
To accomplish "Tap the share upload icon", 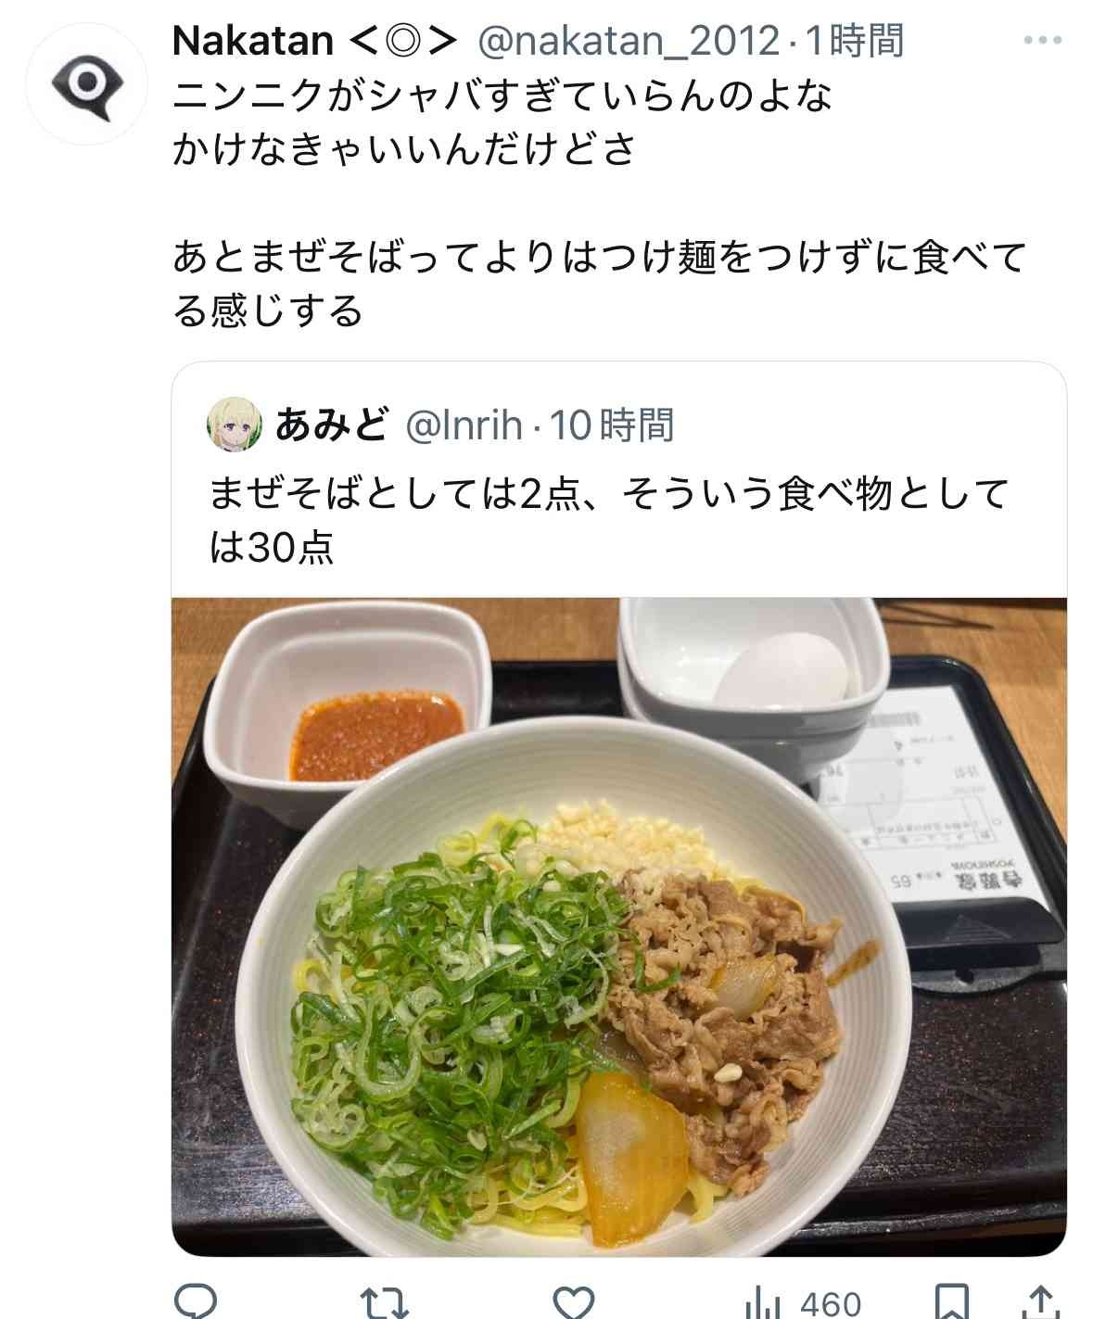I will [1042, 1301].
